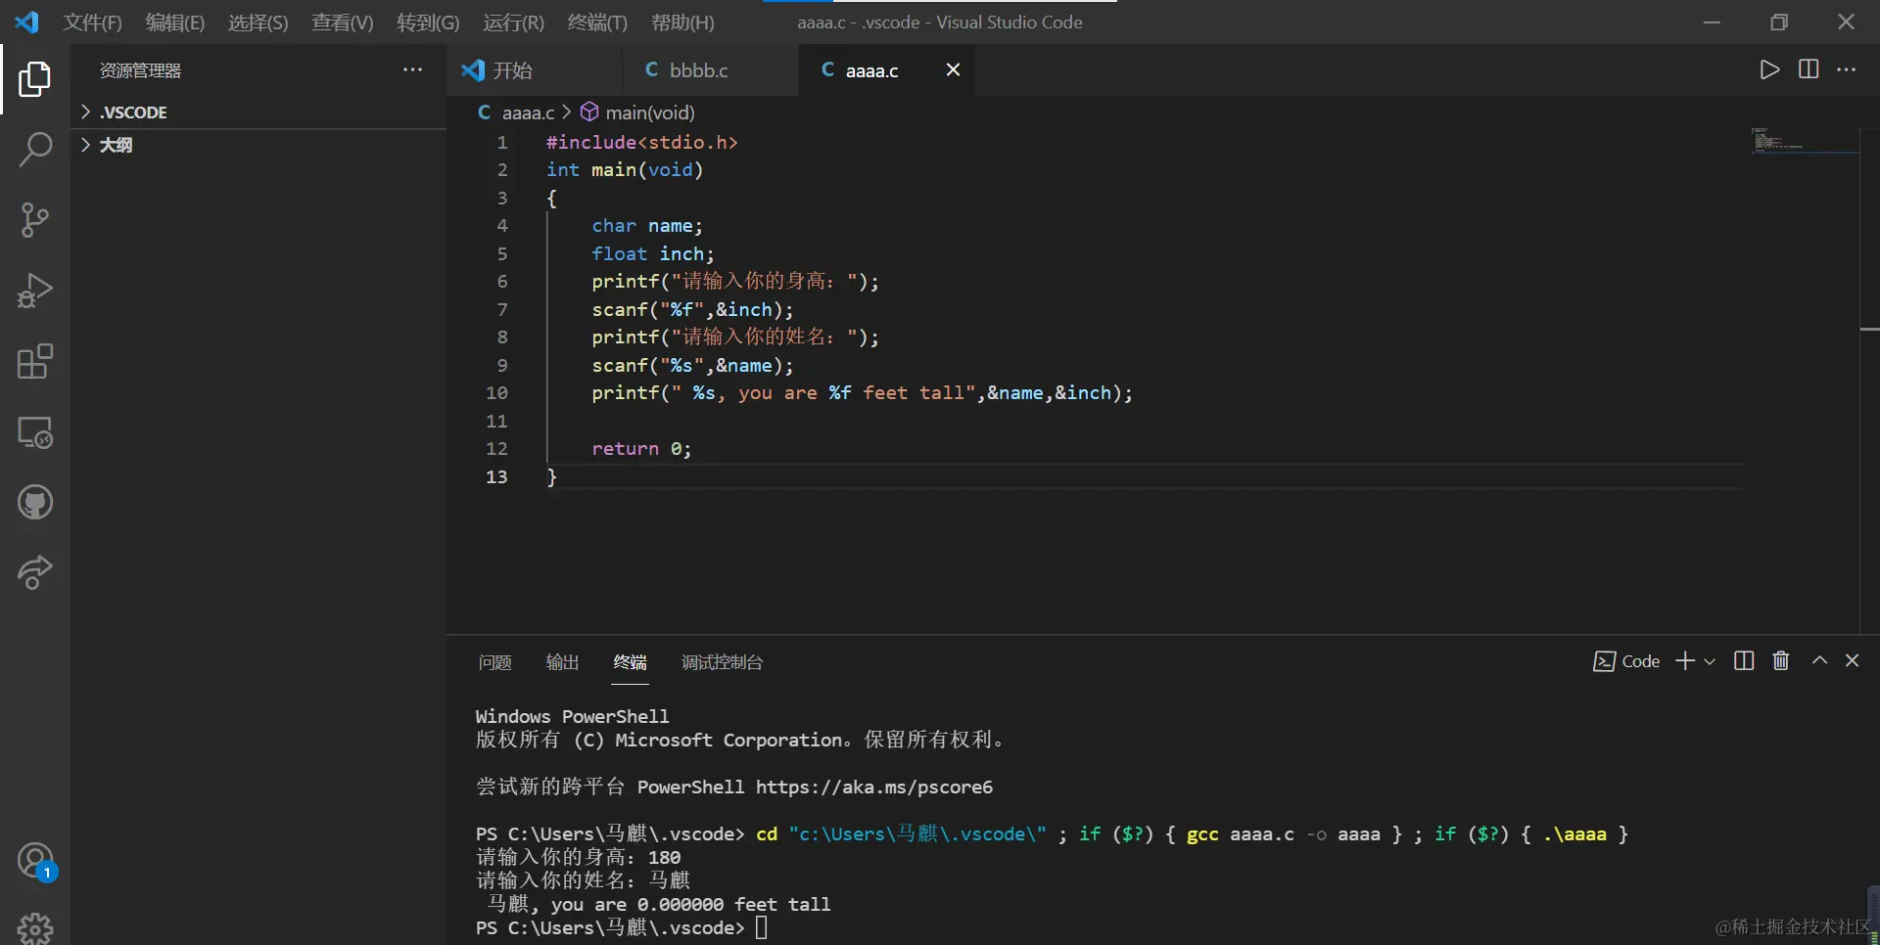Image resolution: width=1880 pixels, height=945 pixels.
Task: Close the aaaa.c editor tab
Action: 953,69
